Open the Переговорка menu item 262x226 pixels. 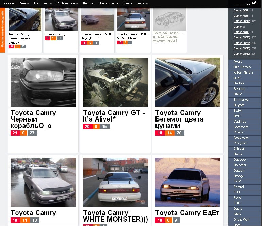109,3
